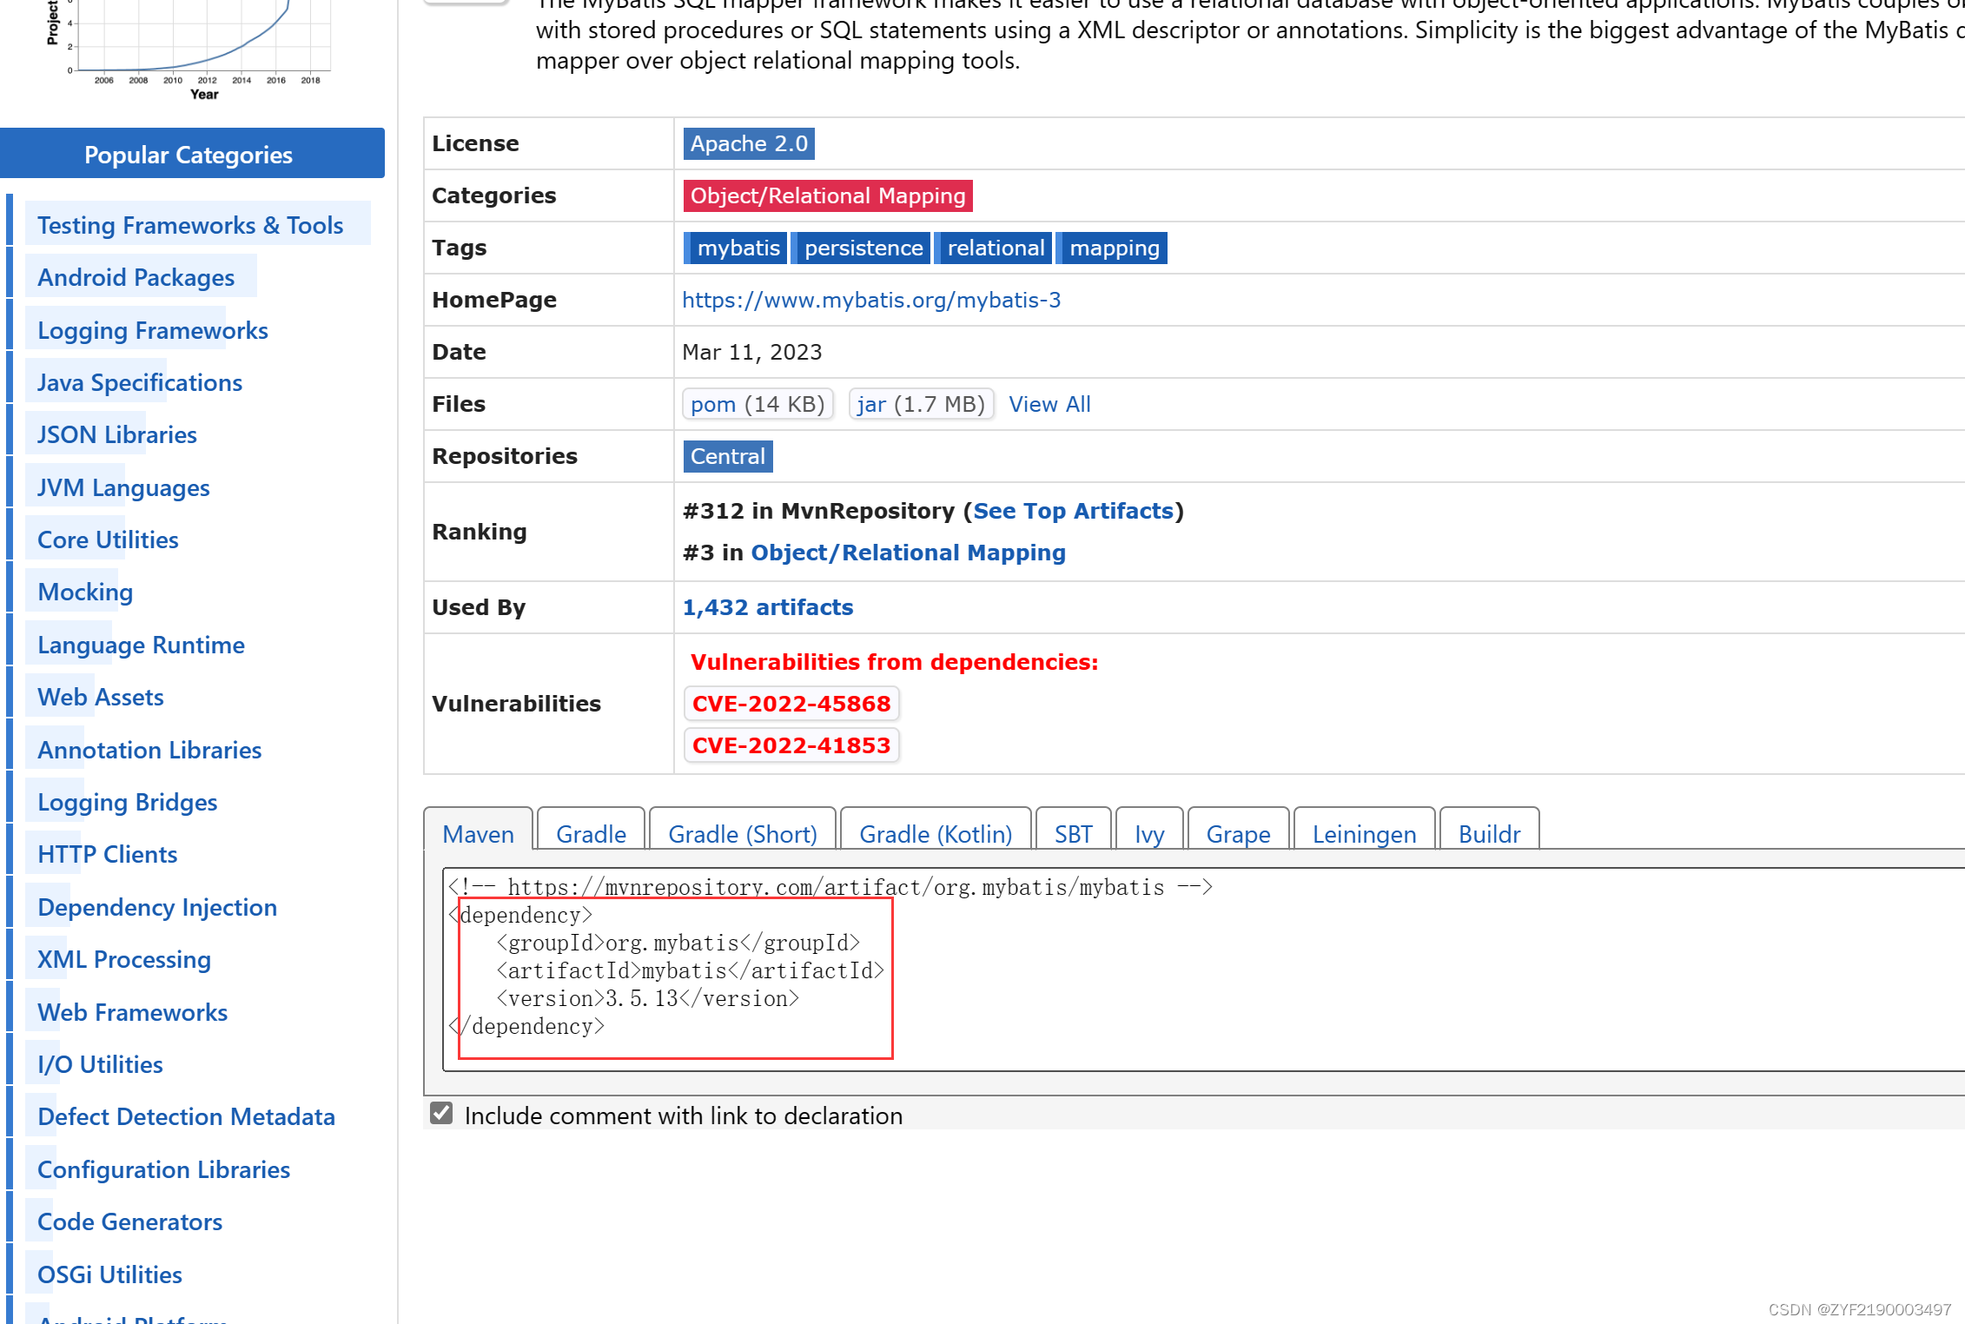Screen dimensions: 1965x1324
Task: Open See Top Artifacts link
Action: coord(1073,511)
